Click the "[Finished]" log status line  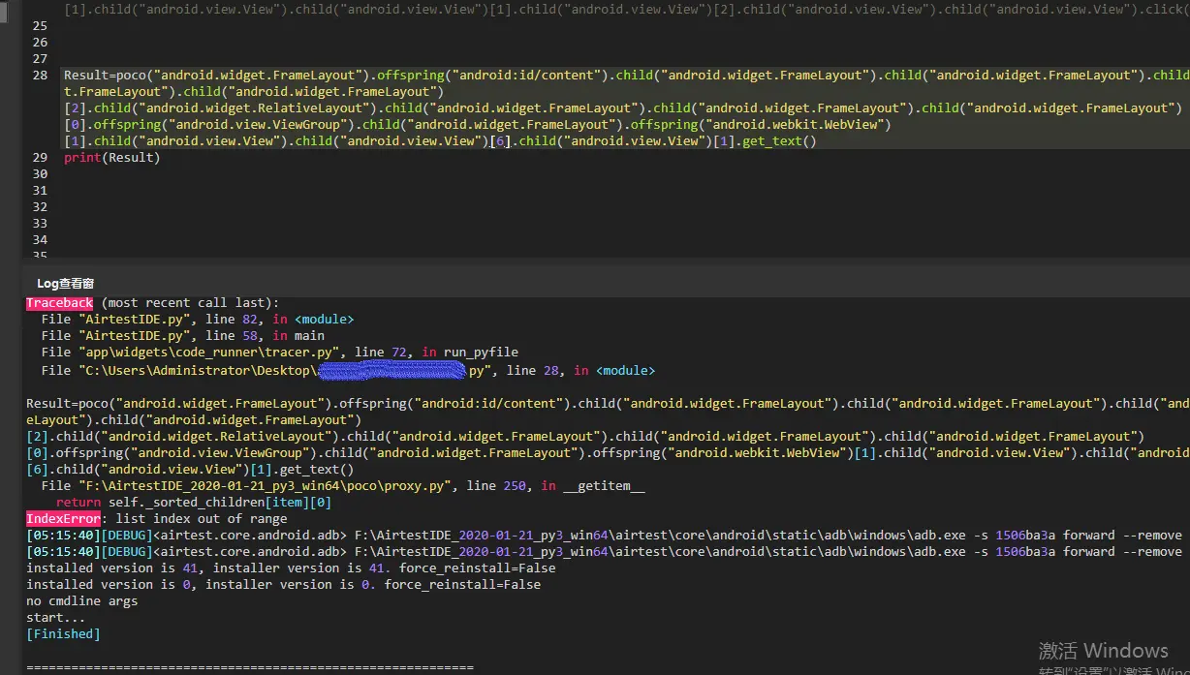[63, 634]
